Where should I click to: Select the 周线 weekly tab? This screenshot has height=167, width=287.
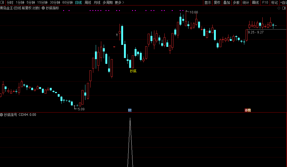coord(88,2)
